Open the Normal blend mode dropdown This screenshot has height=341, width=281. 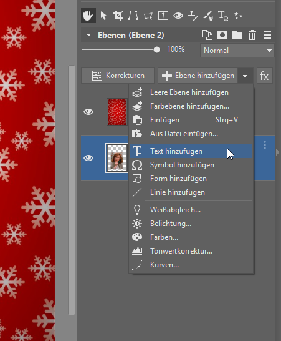[x=237, y=51]
